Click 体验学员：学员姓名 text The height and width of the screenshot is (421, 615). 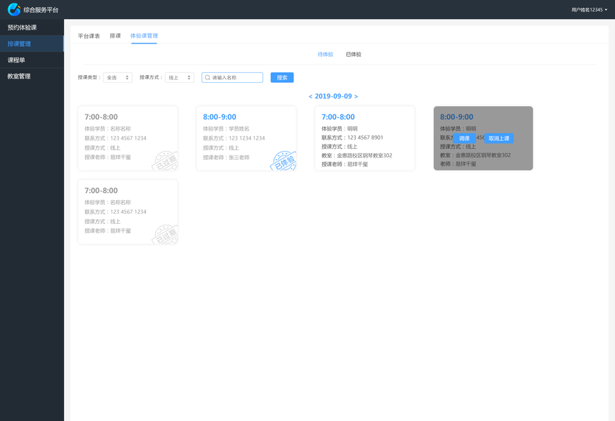[x=226, y=128]
